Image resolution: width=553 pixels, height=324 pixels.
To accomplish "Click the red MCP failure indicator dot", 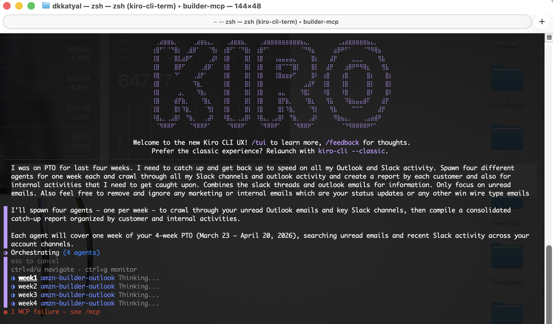I will click(x=6, y=312).
